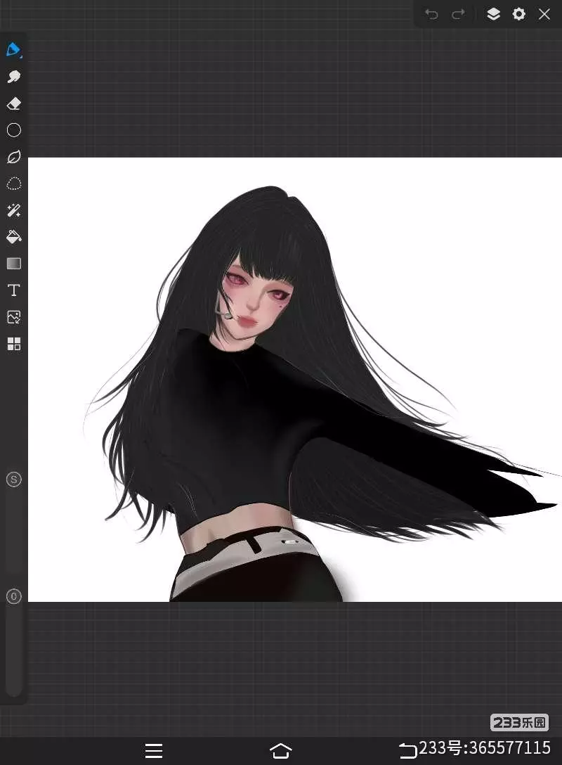The image size is (562, 765).
Task: Redo the undone action
Action: click(458, 14)
